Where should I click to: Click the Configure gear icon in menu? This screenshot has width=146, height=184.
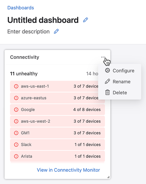(x=107, y=70)
